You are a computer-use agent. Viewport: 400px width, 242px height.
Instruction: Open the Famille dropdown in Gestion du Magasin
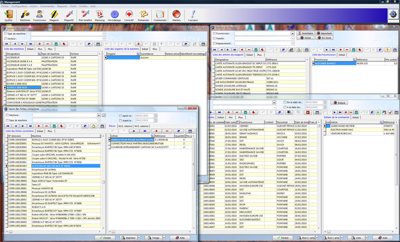tap(292, 38)
